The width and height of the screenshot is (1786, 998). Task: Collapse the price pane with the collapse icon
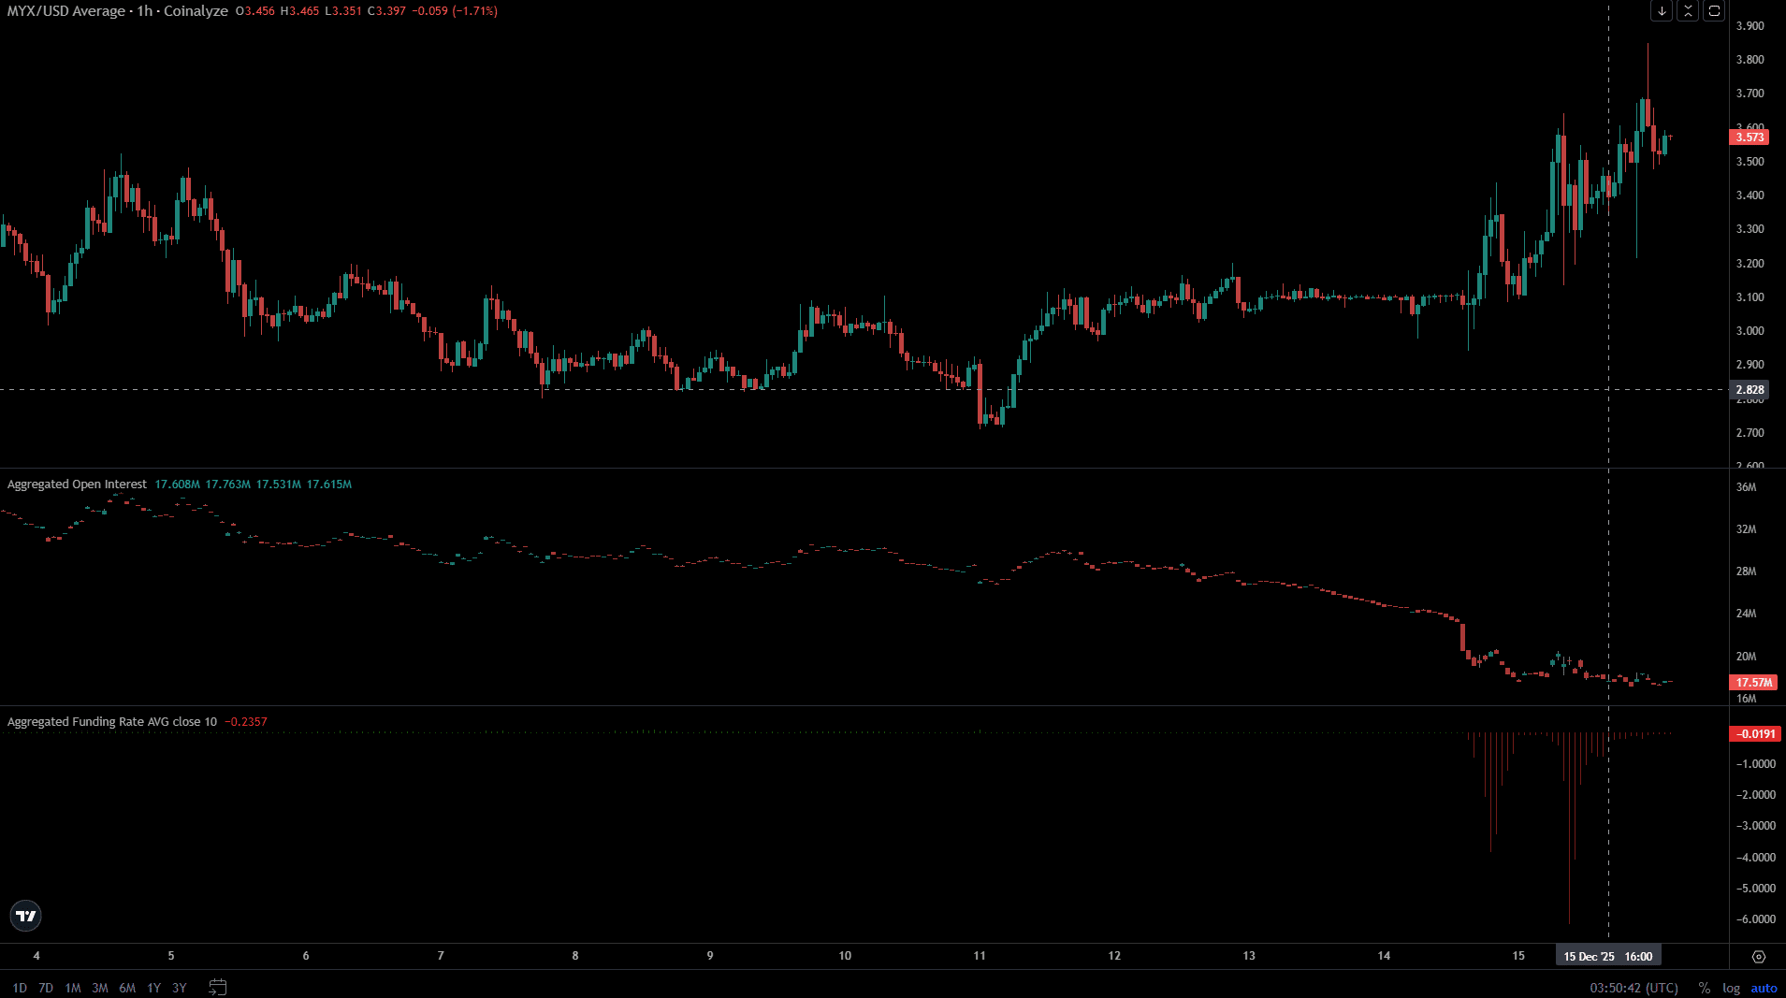pyautogui.click(x=1688, y=11)
